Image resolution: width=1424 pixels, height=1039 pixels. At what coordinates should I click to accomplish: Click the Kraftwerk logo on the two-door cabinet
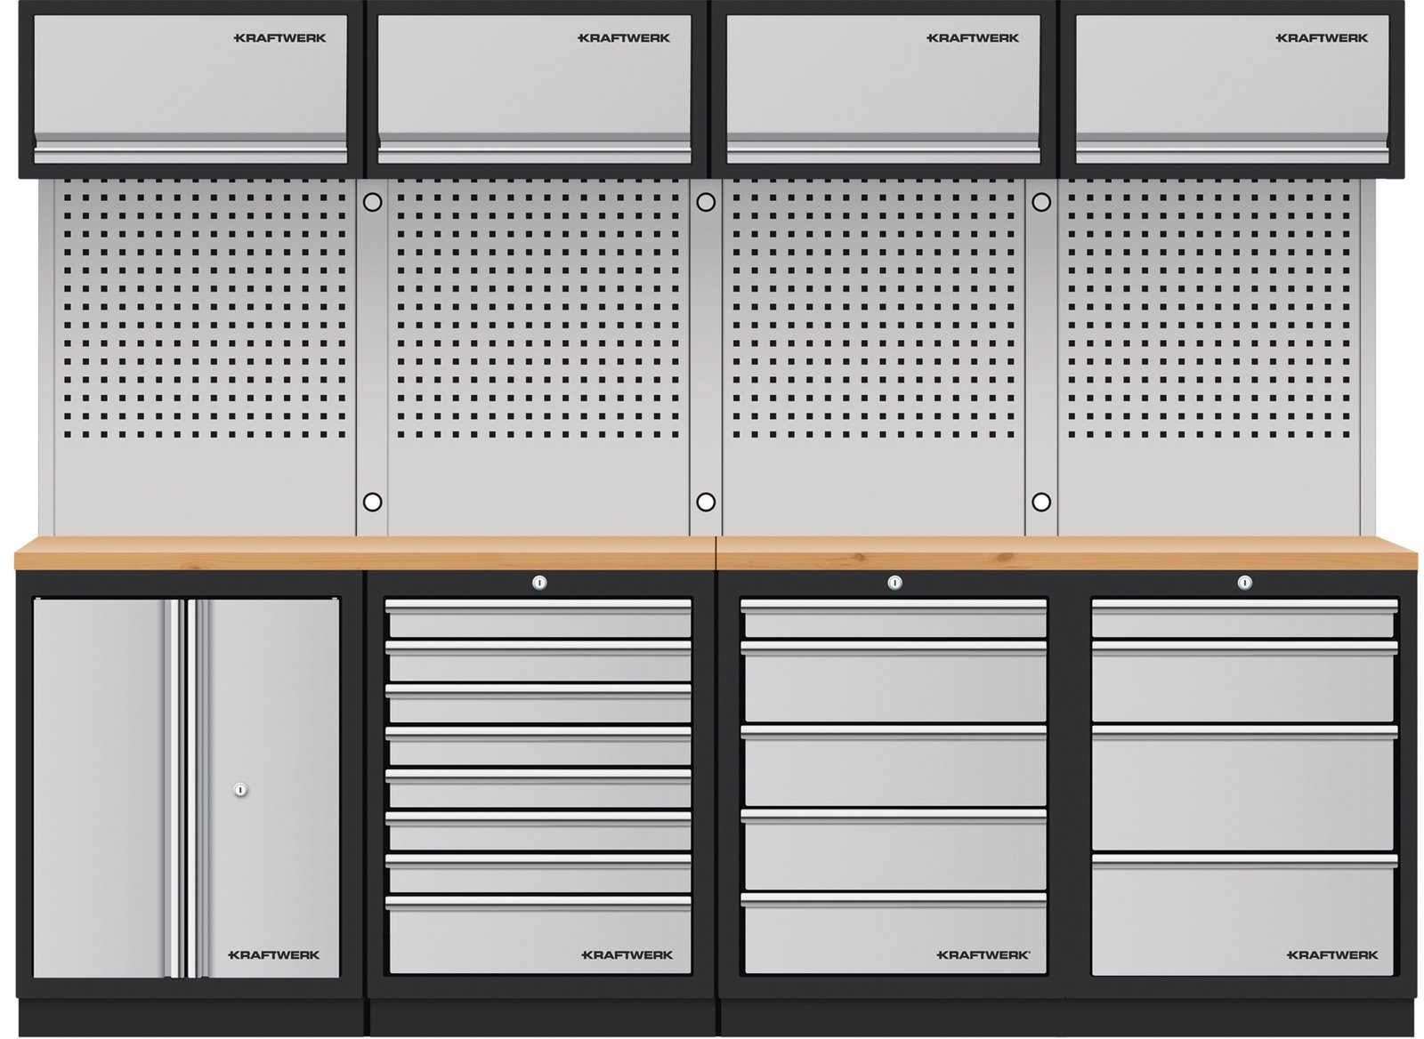pyautogui.click(x=273, y=954)
